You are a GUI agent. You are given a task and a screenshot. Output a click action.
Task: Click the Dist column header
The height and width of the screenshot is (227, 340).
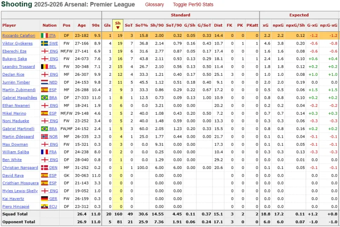pos(218,25)
